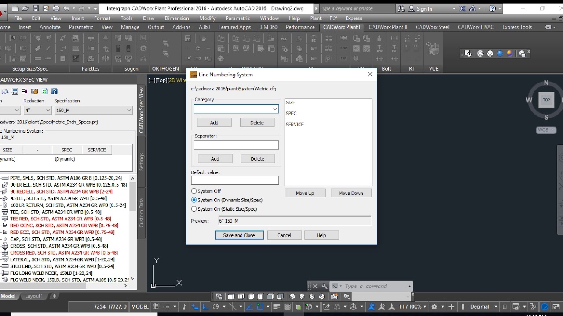Click the Help button in the dialog
The width and height of the screenshot is (563, 316).
pyautogui.click(x=322, y=235)
